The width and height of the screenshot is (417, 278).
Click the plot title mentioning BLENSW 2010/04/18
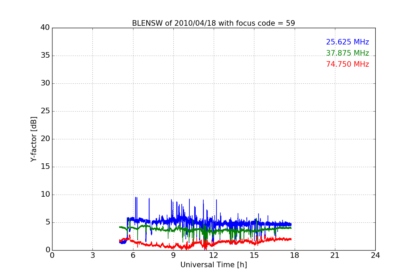(213, 23)
